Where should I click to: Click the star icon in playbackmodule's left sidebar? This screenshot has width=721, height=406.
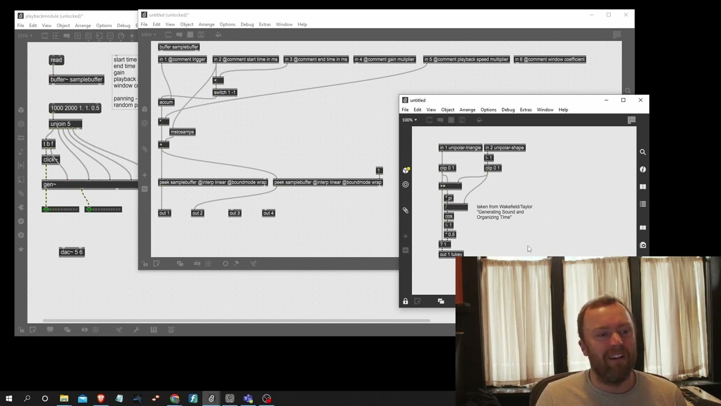tap(21, 249)
